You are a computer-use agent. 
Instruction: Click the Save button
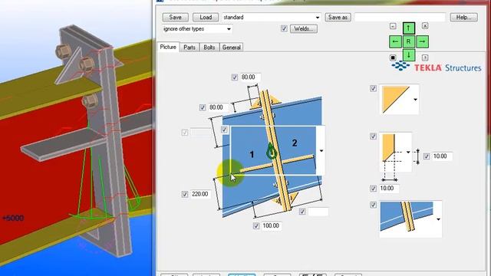coord(176,18)
